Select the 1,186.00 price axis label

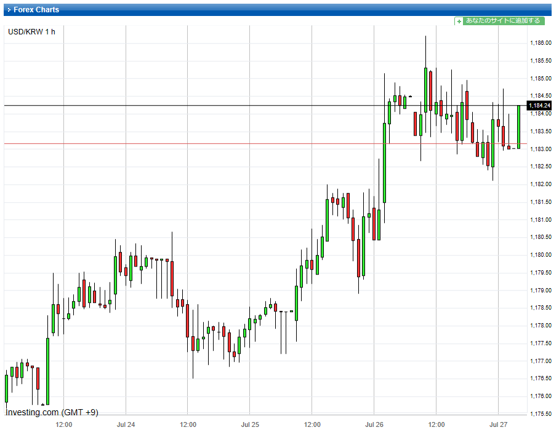[540, 43]
